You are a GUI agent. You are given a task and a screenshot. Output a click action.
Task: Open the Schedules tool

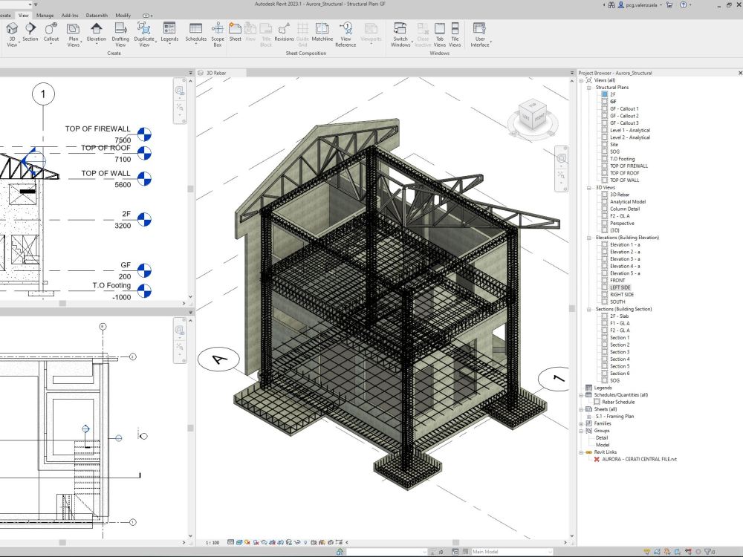tap(195, 32)
